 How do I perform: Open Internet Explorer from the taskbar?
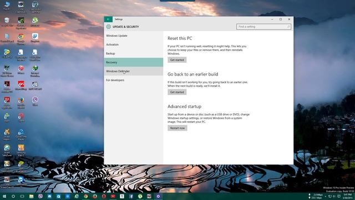[x=77, y=196]
